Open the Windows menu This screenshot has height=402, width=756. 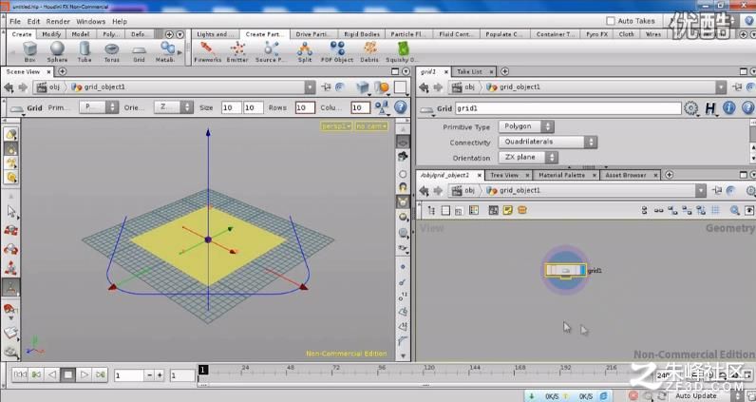90,21
